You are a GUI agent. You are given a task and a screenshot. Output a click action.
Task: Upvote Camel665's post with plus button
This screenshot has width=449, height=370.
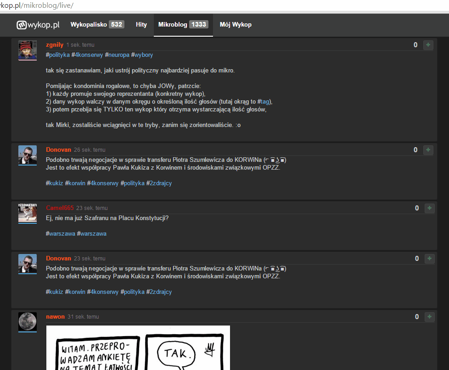tap(430, 208)
